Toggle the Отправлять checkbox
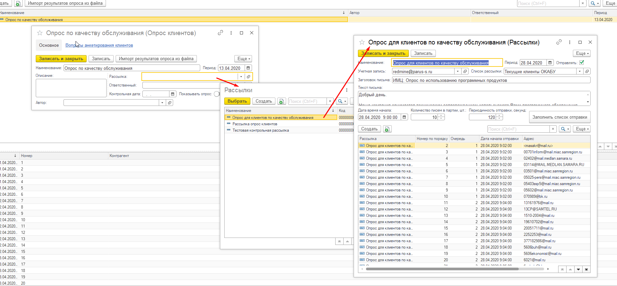Screen dimensions: 617x286 click(582, 62)
